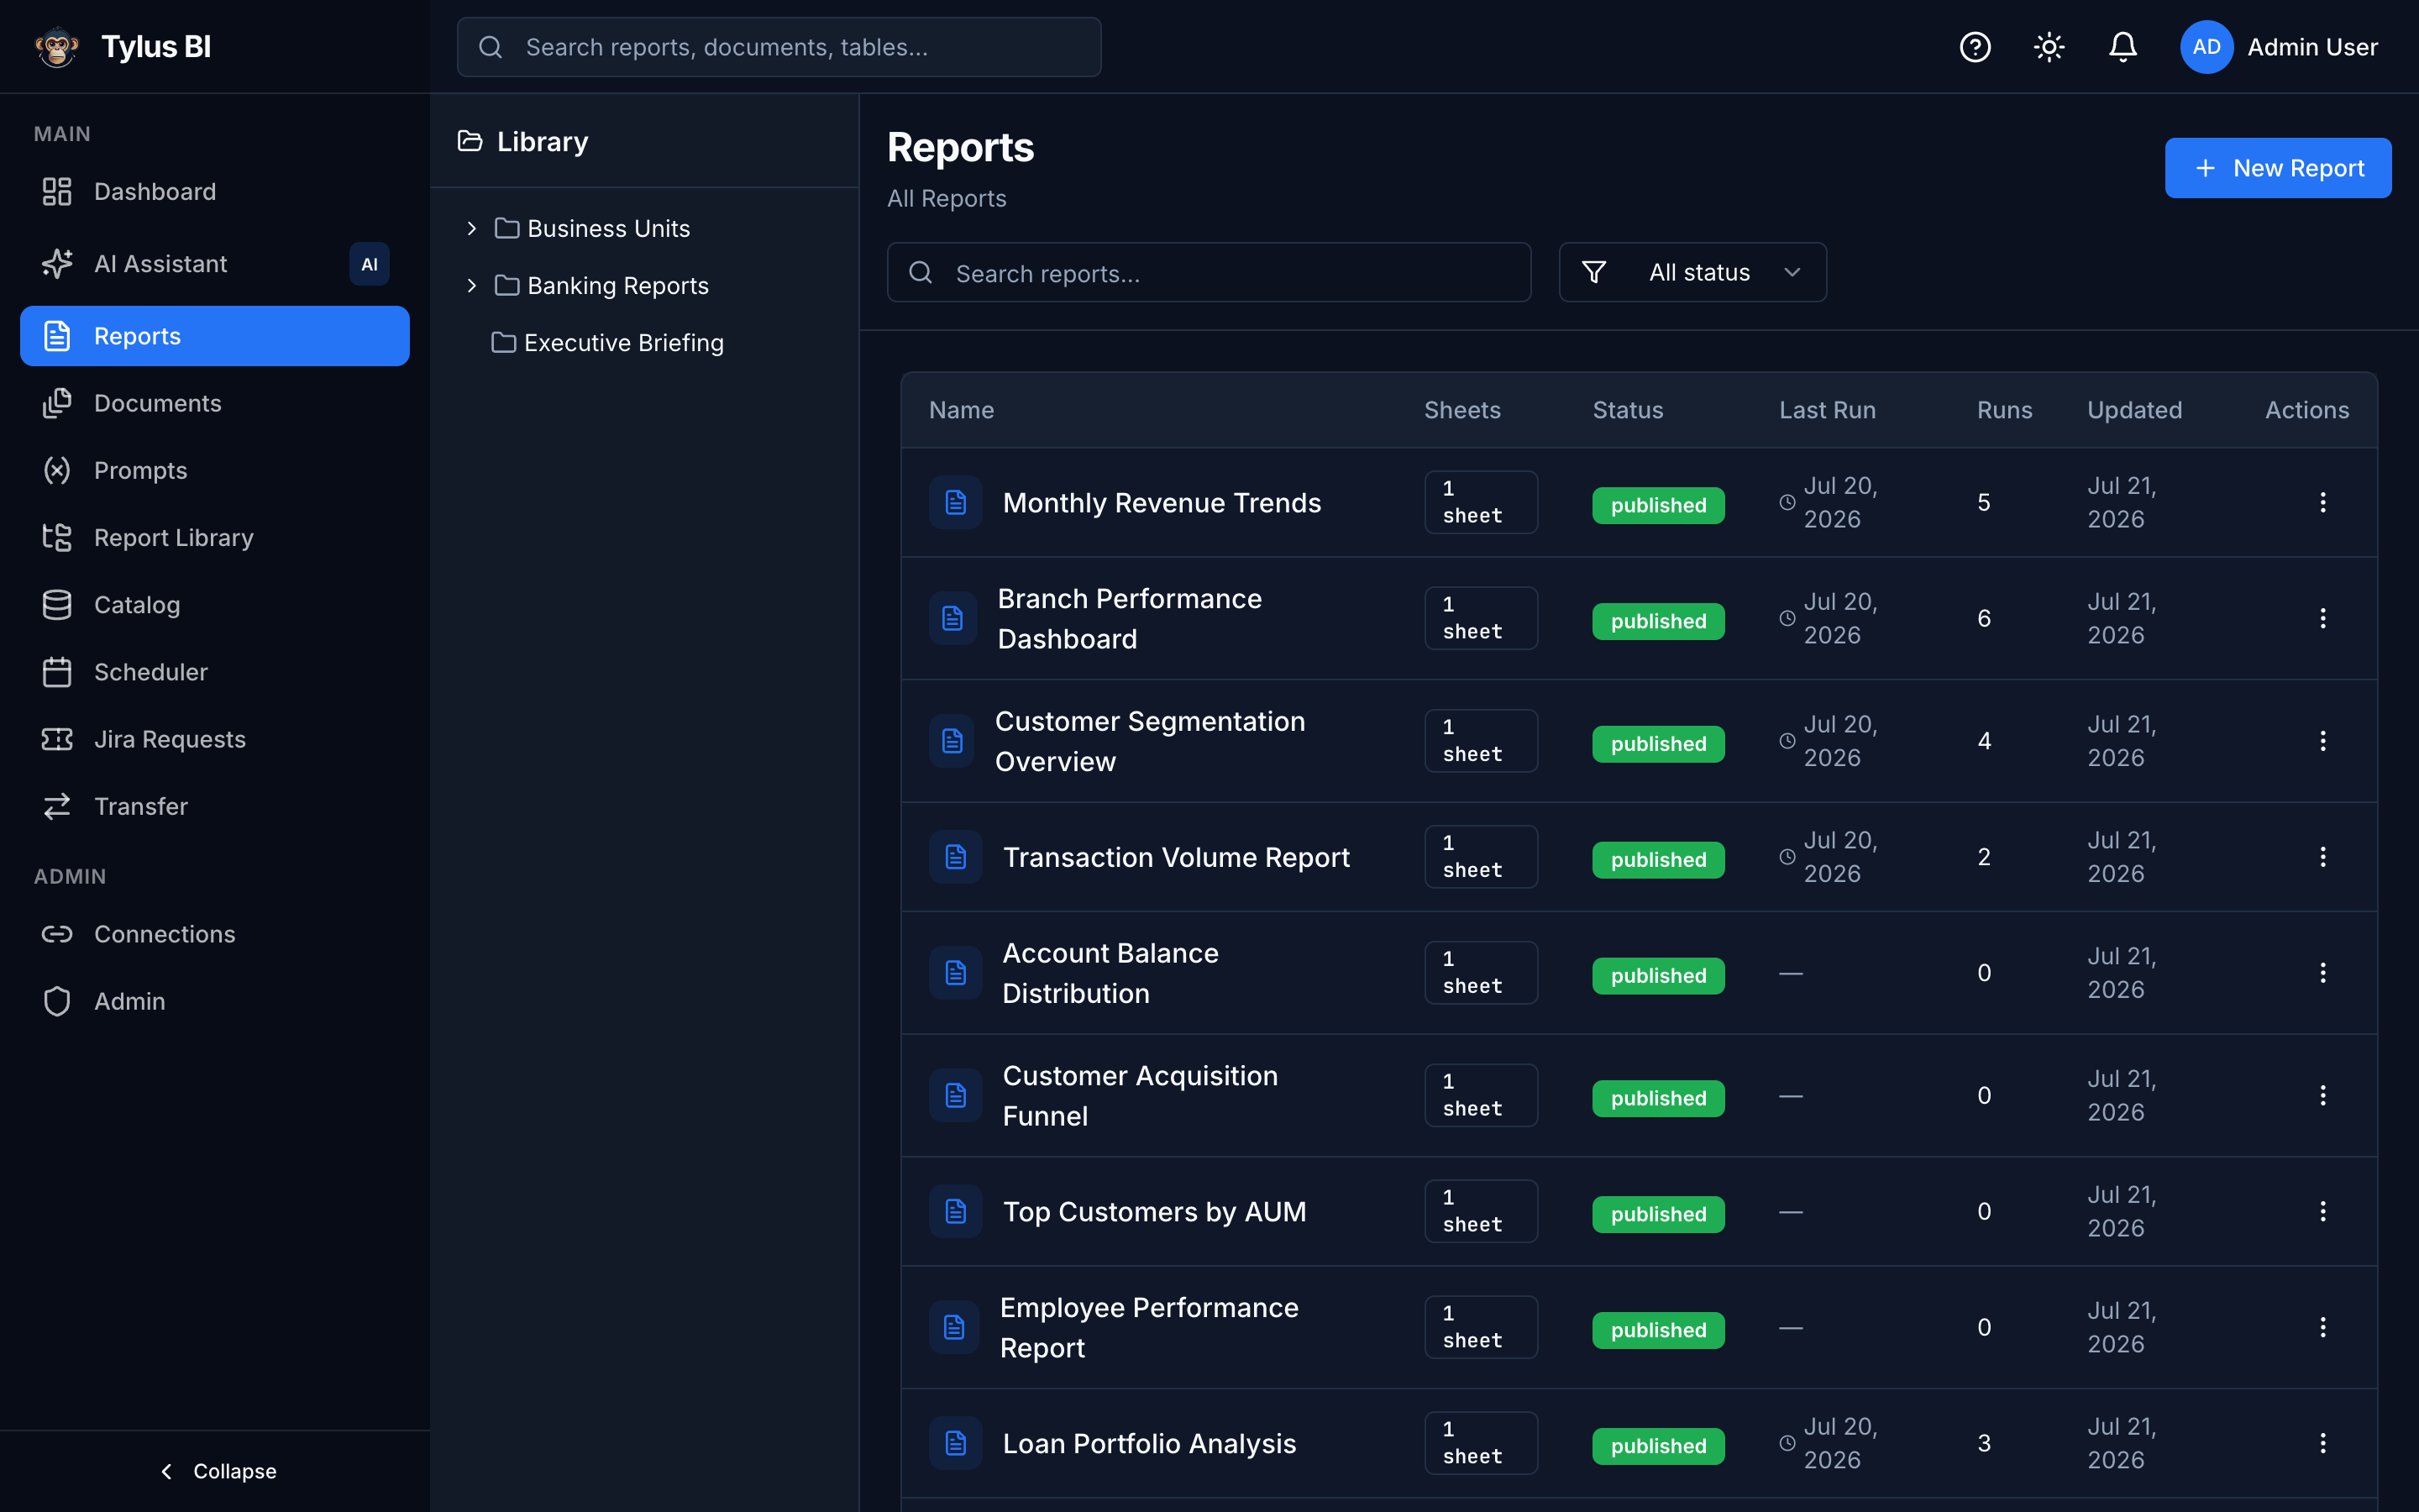Select the Executive Briefing folder

pyautogui.click(x=624, y=343)
